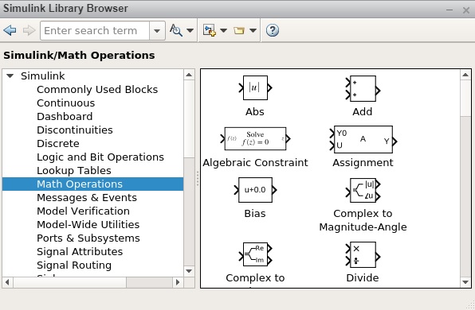
Task: Click the Bias block label
Action: [255, 214]
